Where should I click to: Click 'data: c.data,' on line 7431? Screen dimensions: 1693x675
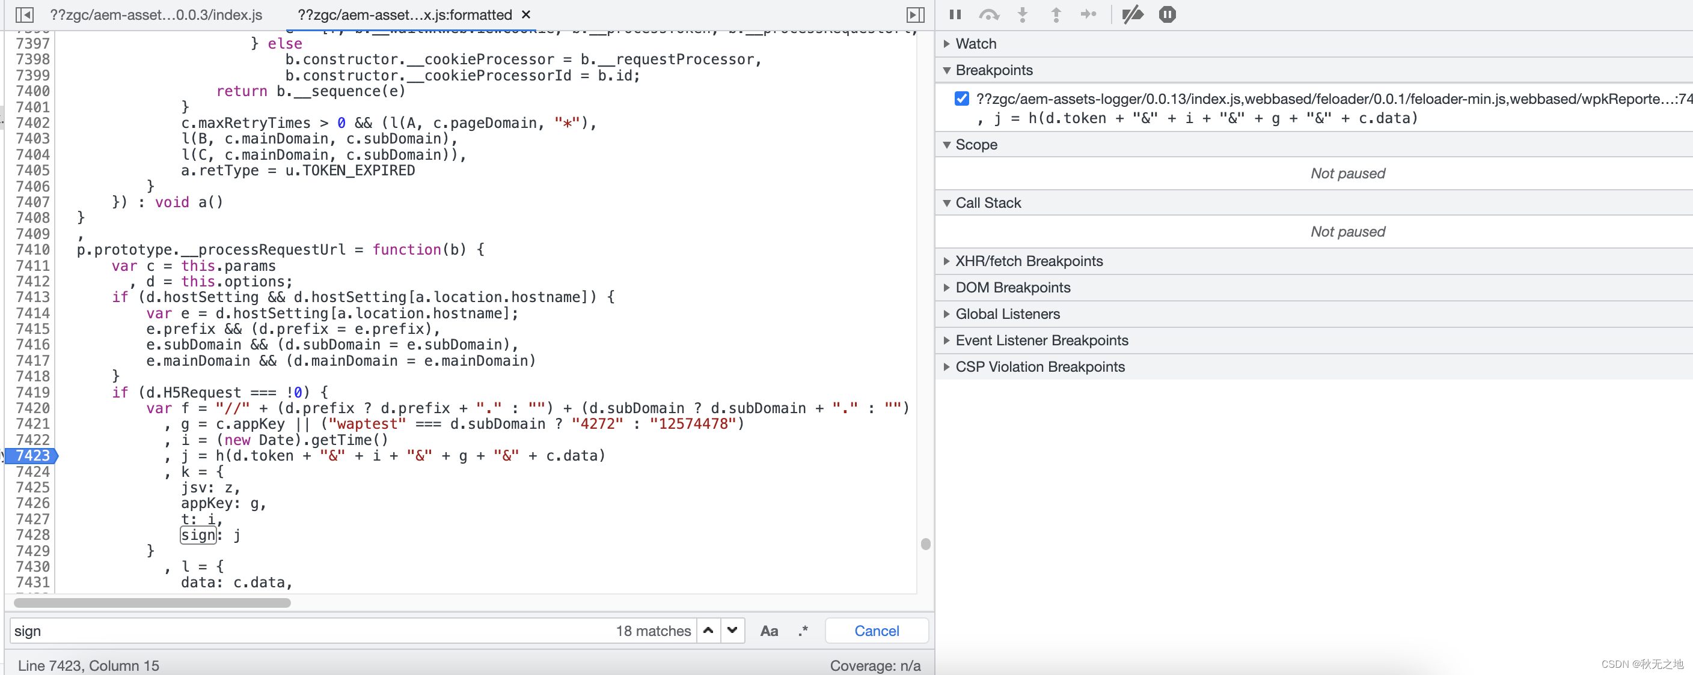pos(237,583)
